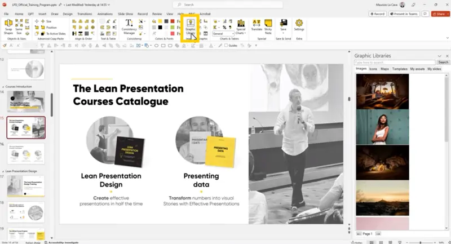Click the Same Size tool
Viewport: 451px width, 244px height.
pyautogui.click(x=19, y=26)
